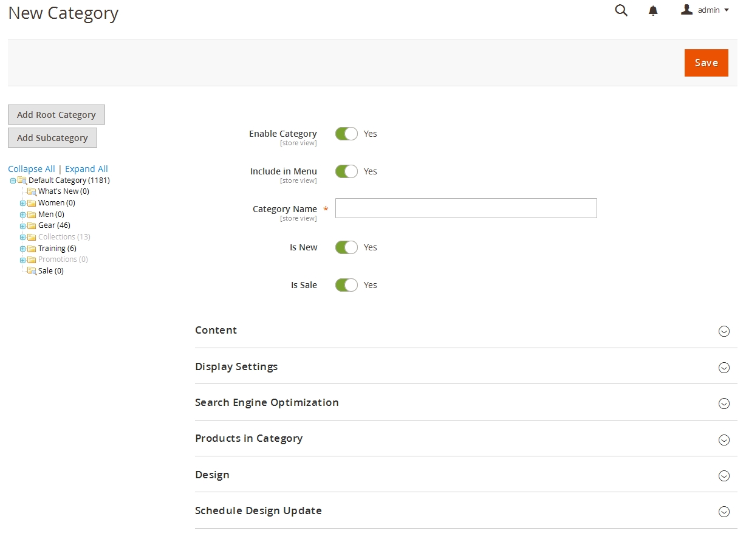This screenshot has width=746, height=536.
Task: Click the Sale category folder icon
Action: click(32, 271)
